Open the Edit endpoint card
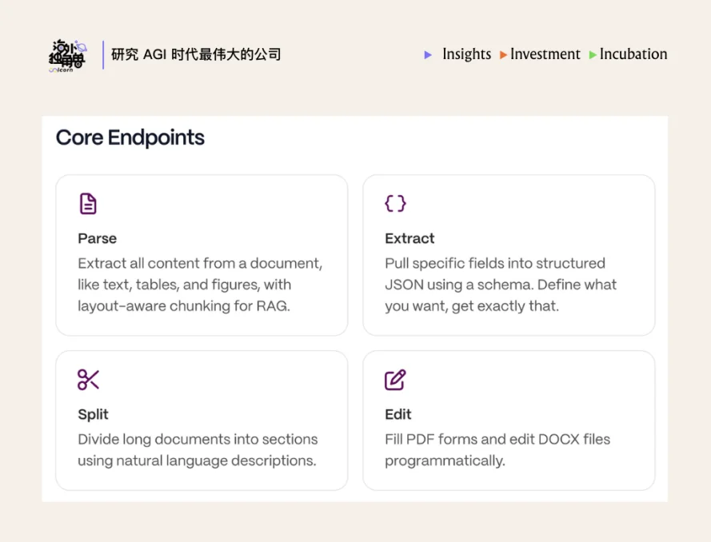The width and height of the screenshot is (711, 542). click(509, 420)
